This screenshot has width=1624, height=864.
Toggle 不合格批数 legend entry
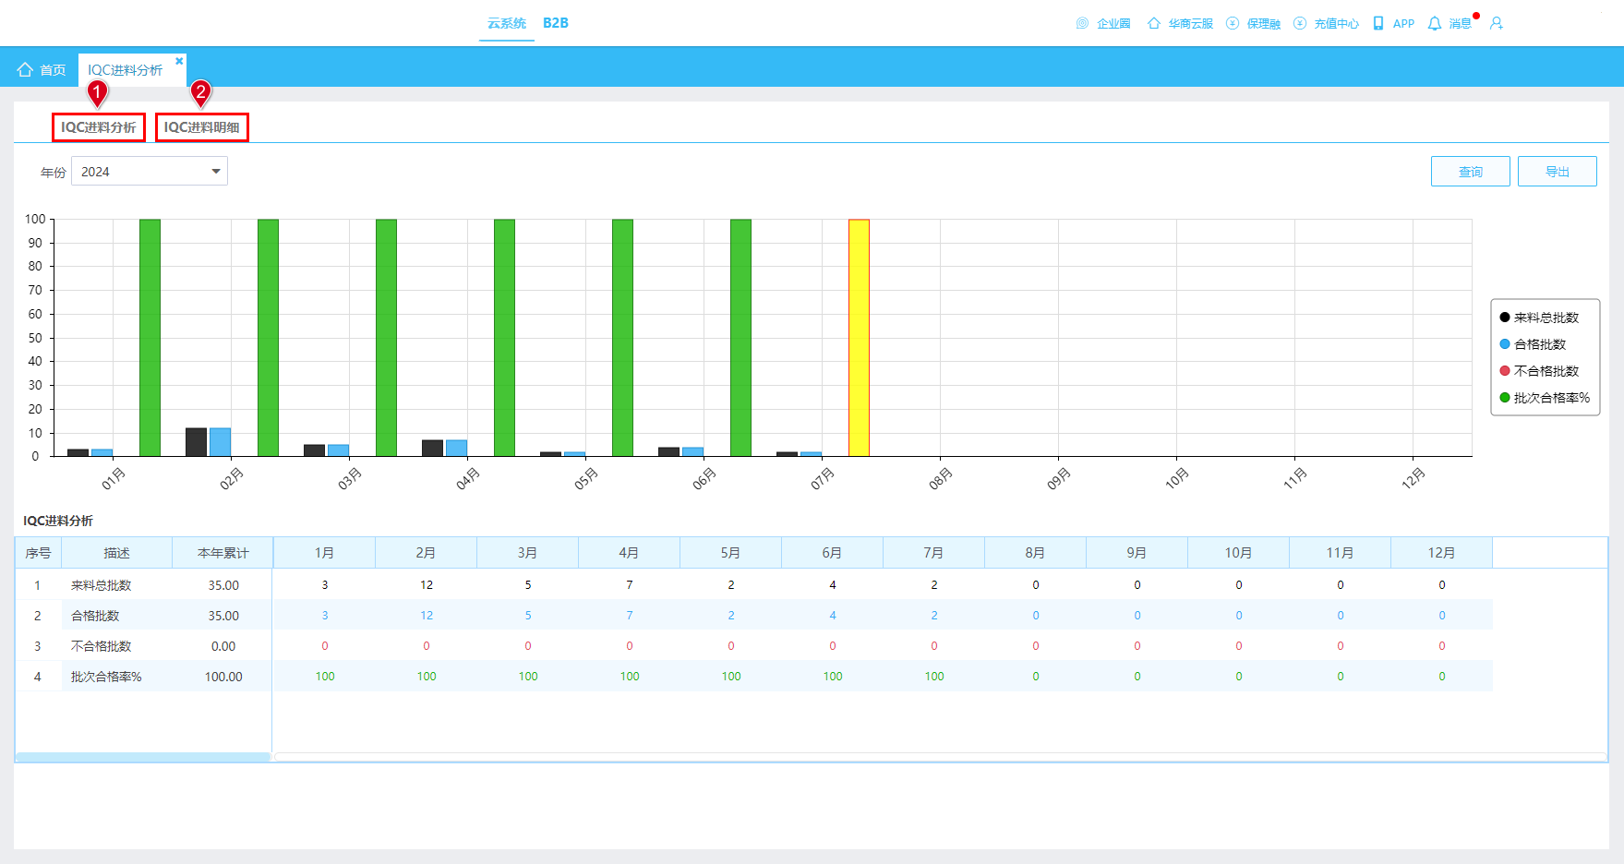(x=1539, y=371)
